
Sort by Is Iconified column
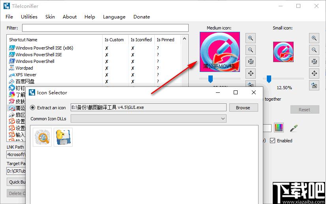click(x=141, y=40)
